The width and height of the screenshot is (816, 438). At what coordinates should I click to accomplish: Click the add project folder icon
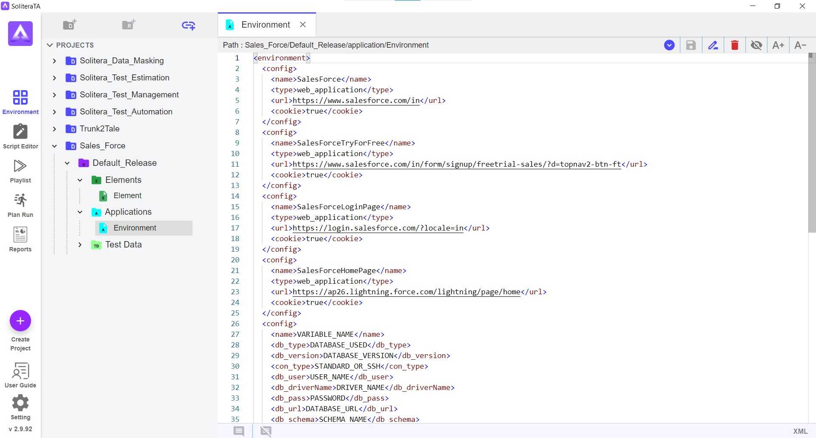pos(70,25)
